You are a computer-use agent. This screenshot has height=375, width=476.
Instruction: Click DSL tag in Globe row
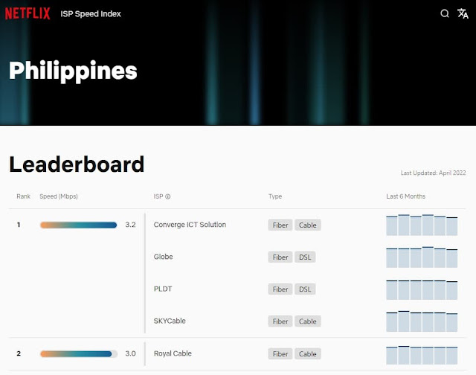pos(305,257)
